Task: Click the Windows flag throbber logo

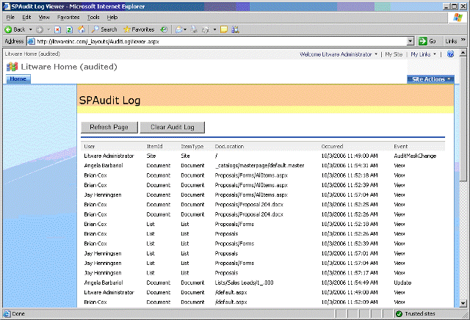Action: [458, 18]
